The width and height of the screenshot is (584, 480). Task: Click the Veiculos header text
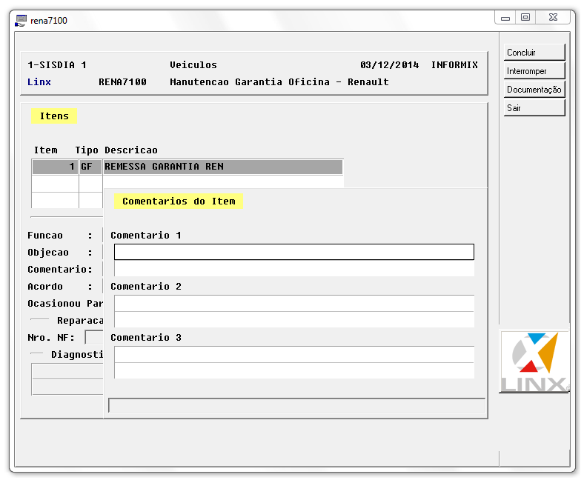tap(193, 64)
